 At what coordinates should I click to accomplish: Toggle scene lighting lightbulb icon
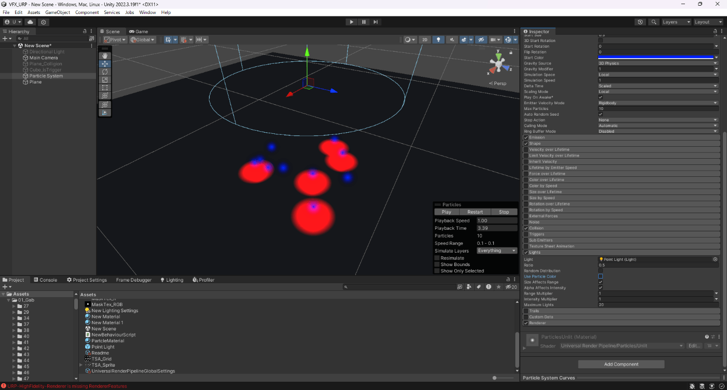click(x=438, y=39)
